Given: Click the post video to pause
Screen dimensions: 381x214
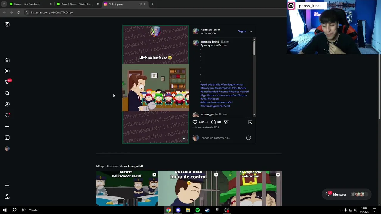Looking at the screenshot, I should click(x=156, y=84).
